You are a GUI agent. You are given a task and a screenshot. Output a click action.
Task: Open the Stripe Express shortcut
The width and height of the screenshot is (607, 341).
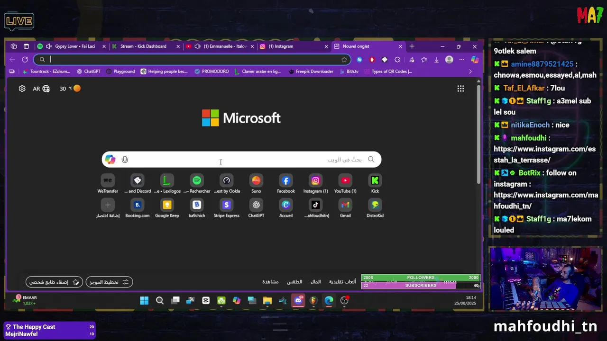point(227,208)
